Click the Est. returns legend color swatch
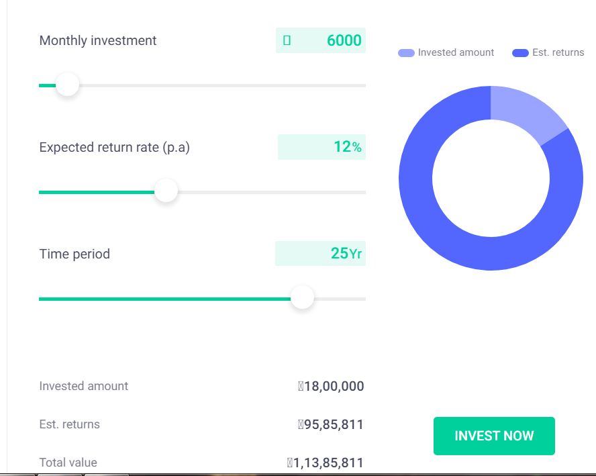Viewport: 596px width, 476px height. 520,53
